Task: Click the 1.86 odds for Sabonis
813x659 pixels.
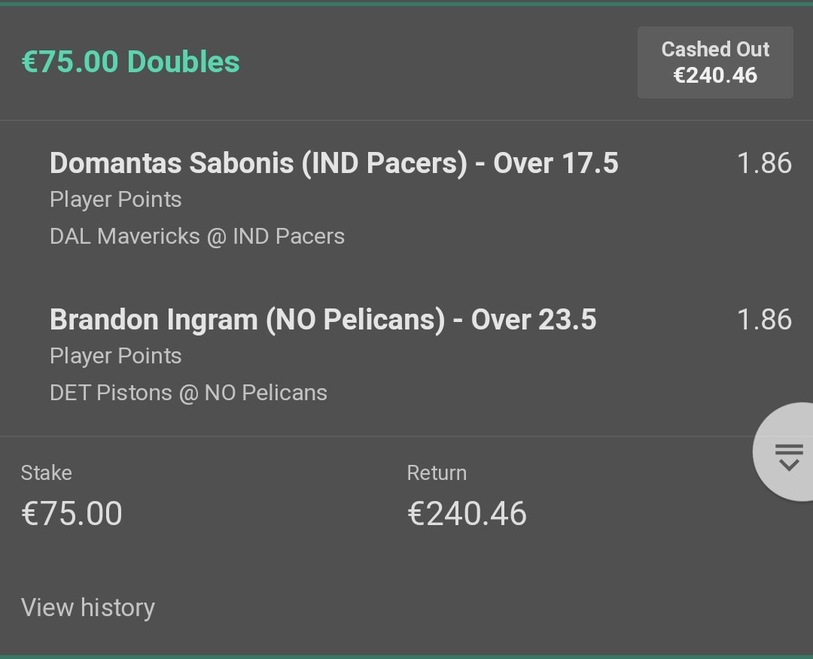Action: coord(764,163)
